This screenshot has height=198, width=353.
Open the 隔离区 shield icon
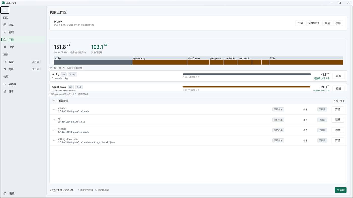[x=5, y=84]
